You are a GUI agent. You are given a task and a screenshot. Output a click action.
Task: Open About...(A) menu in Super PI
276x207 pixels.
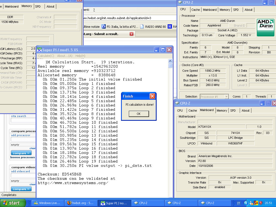click(x=65, y=56)
